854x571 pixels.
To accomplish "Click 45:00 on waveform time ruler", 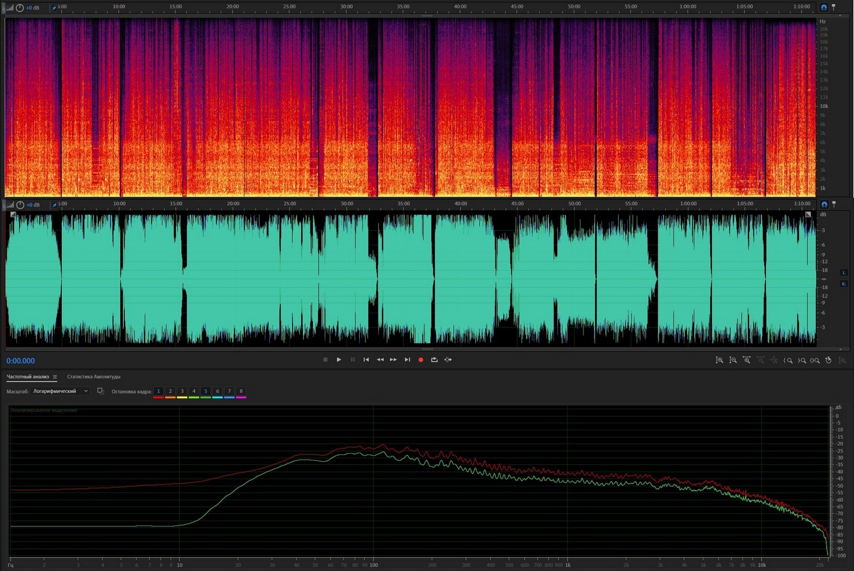I will click(x=517, y=204).
